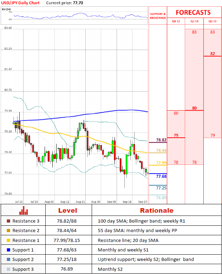Click 'Monthly and weekly S1' rationale
Viewport: 222px width, 274px height.
(x=123, y=250)
